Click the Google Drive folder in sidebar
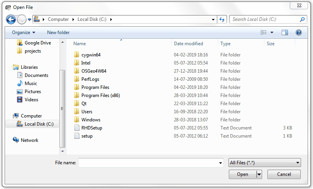The height and width of the screenshot is (189, 313). (37, 43)
